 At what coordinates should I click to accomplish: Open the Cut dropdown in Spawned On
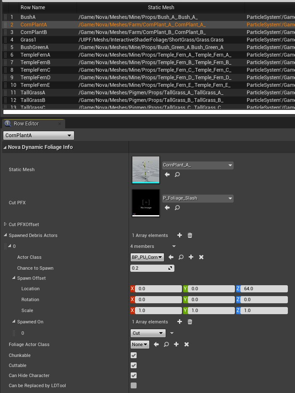(x=148, y=333)
